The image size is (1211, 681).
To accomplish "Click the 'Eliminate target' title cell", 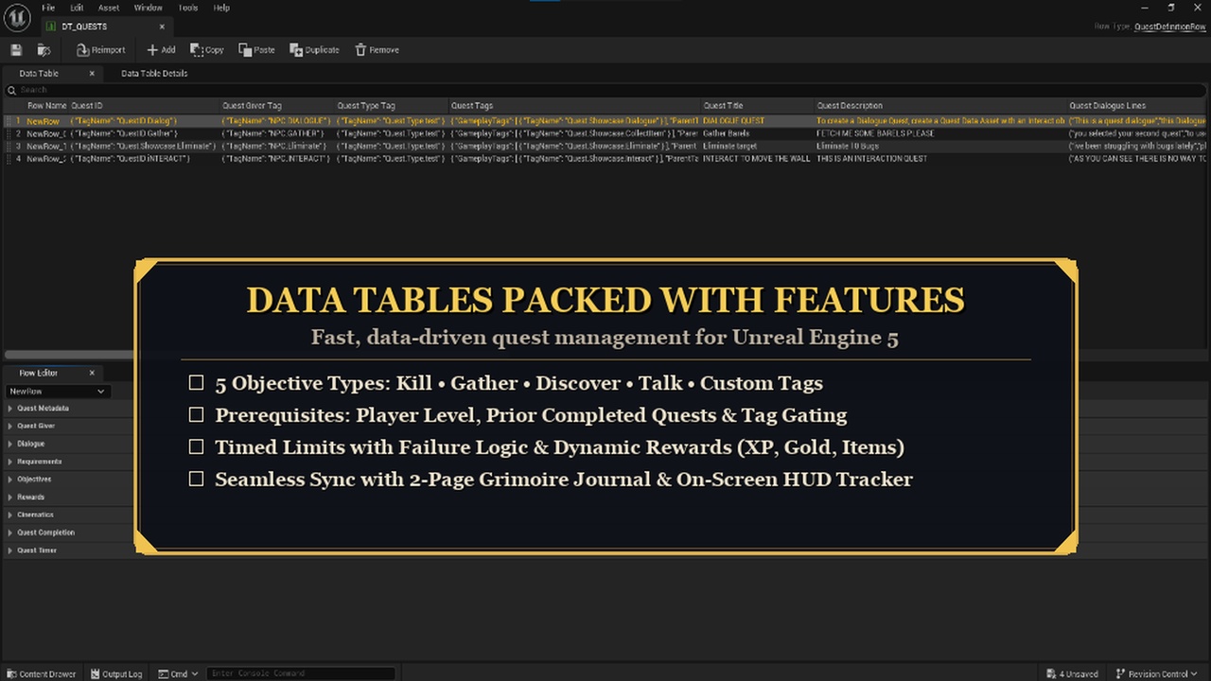I will [x=729, y=146].
